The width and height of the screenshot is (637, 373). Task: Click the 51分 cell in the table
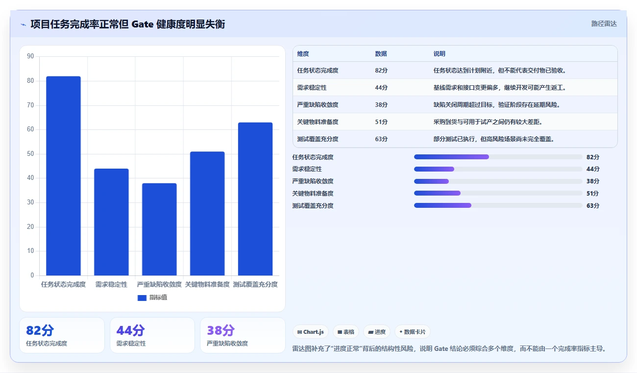coord(381,122)
